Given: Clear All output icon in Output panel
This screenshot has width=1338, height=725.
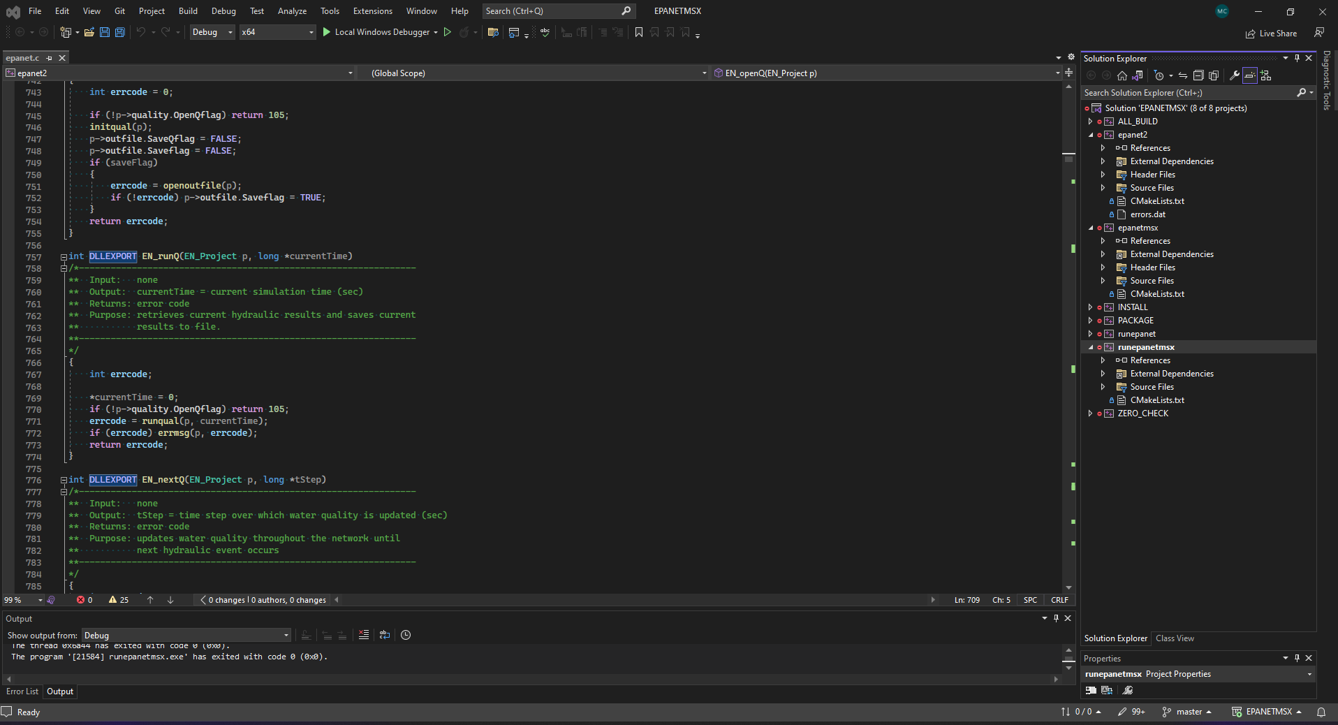Looking at the screenshot, I should 364,635.
